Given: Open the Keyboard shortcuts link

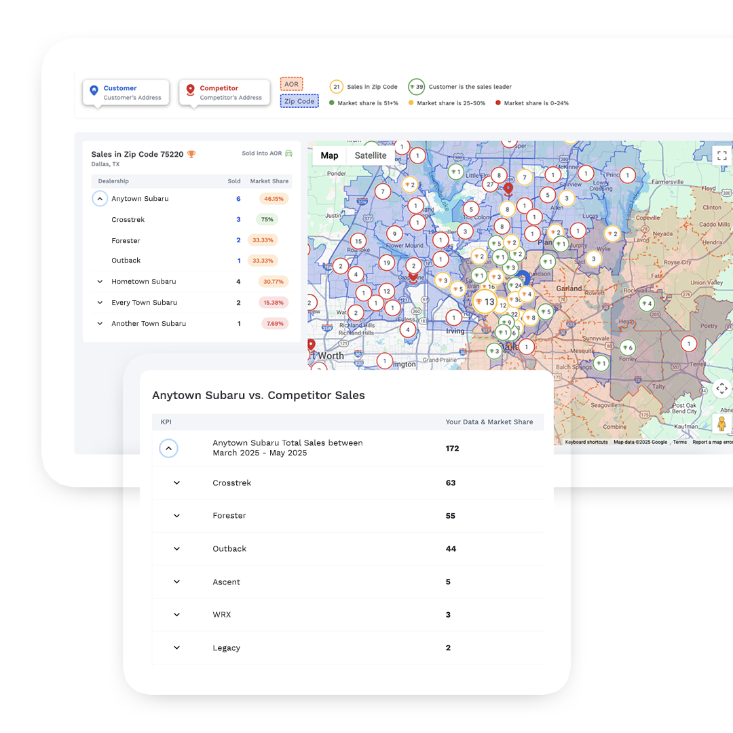Looking at the screenshot, I should (586, 442).
